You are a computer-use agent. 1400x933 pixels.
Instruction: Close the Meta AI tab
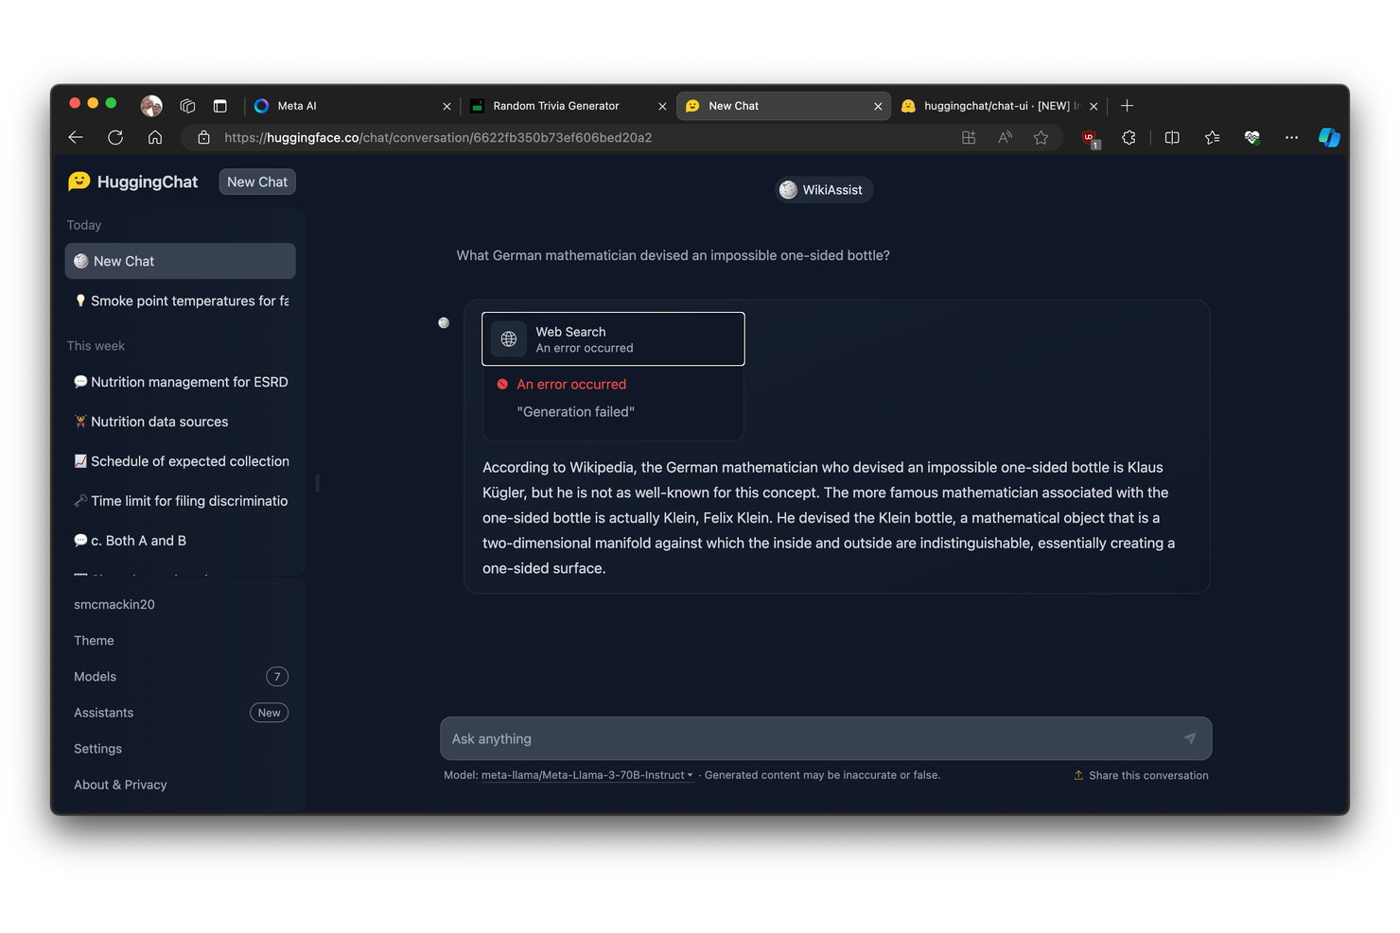(446, 106)
